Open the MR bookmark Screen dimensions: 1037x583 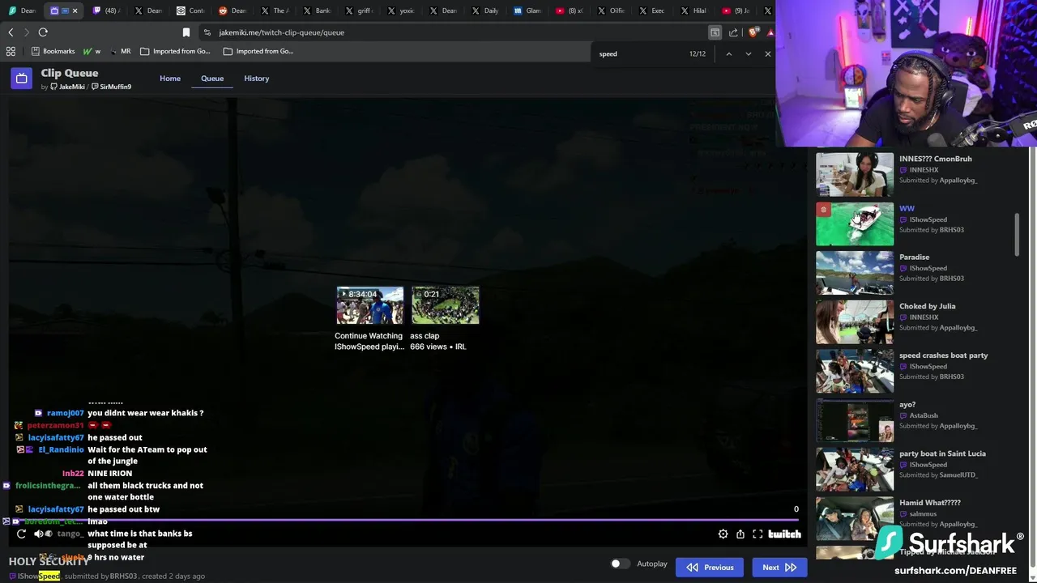pyautogui.click(x=122, y=51)
